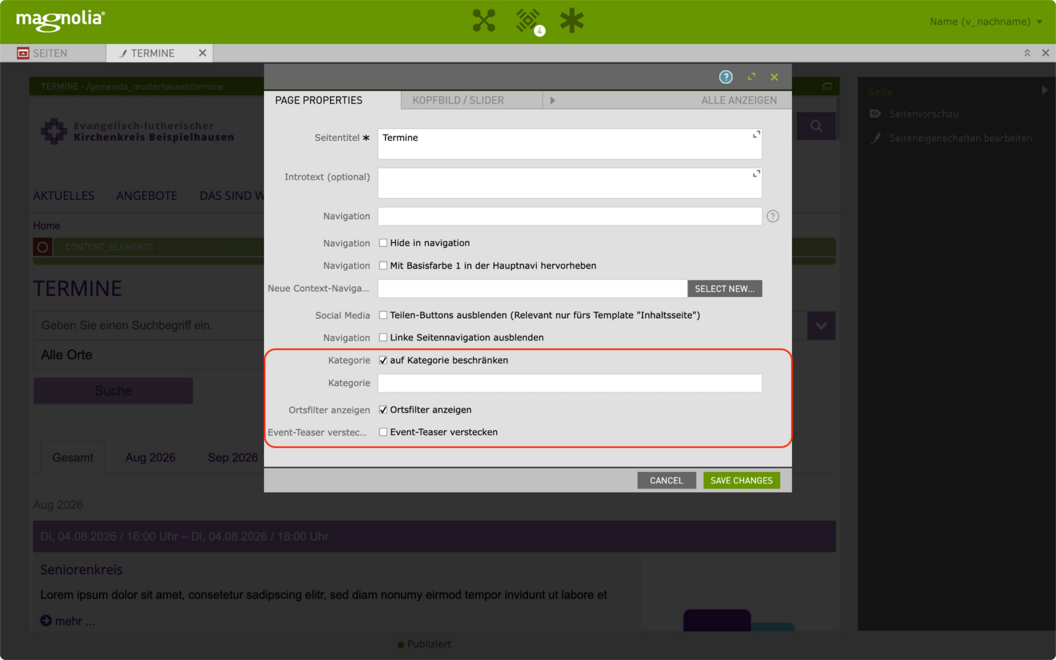Click the church cross logo
This screenshot has height=660, width=1056.
pos(54,131)
